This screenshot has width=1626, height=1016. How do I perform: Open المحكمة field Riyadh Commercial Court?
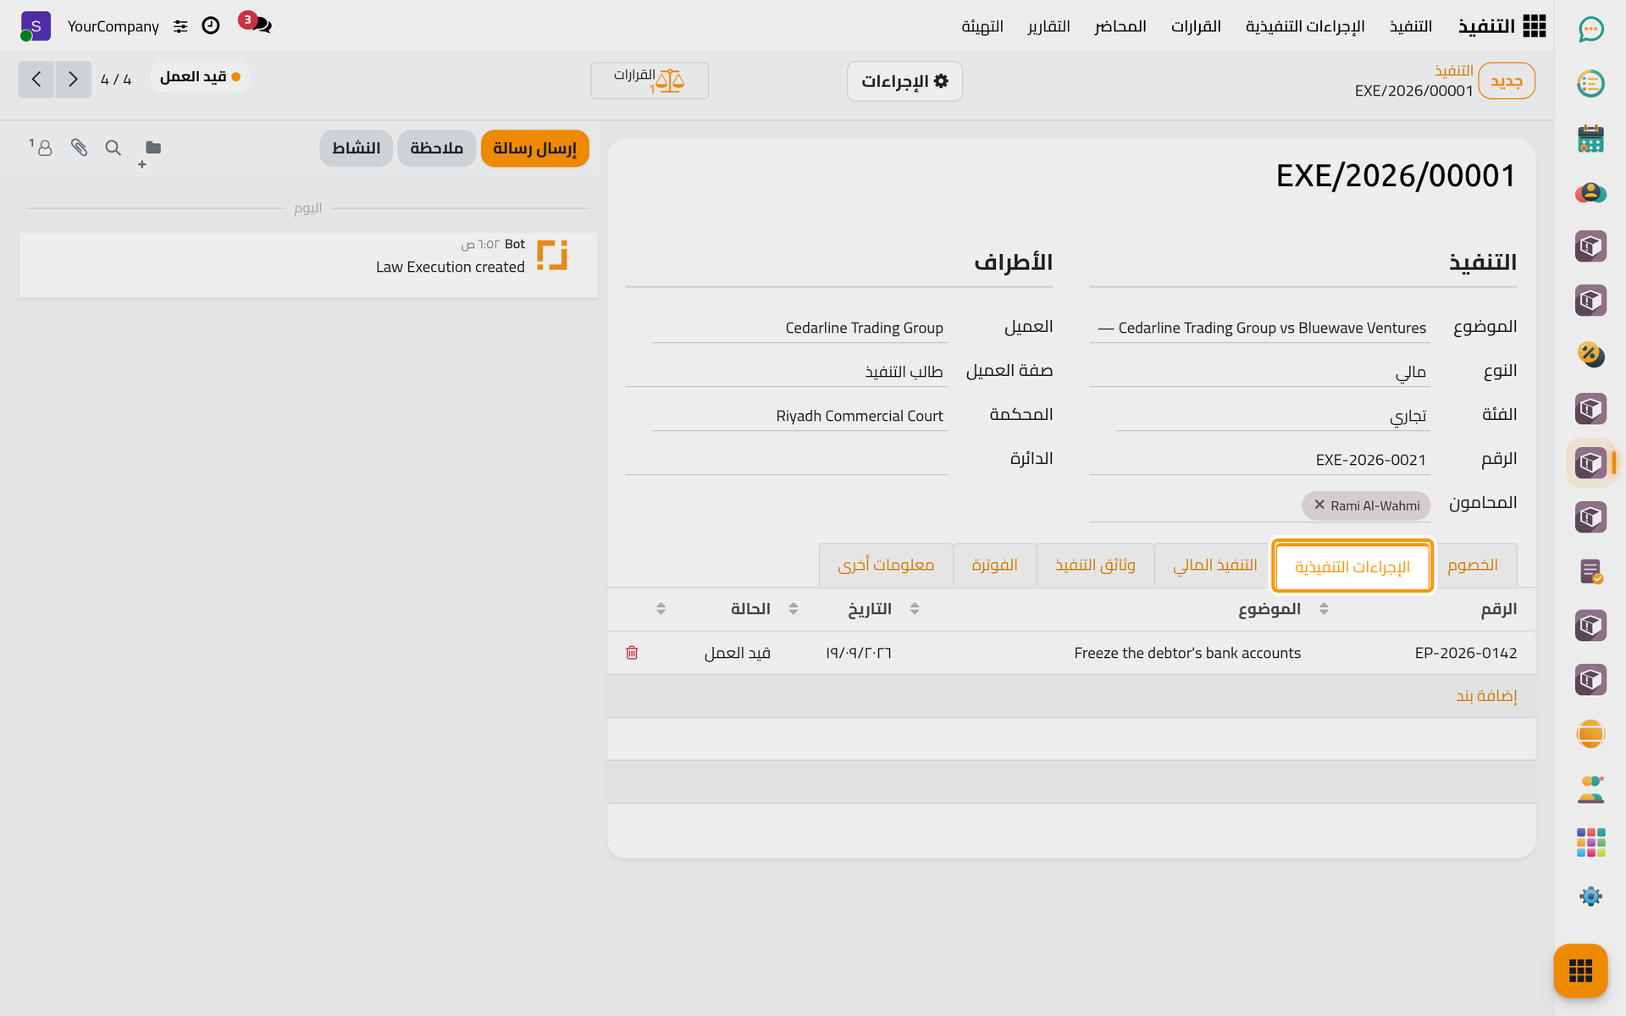pos(799,416)
